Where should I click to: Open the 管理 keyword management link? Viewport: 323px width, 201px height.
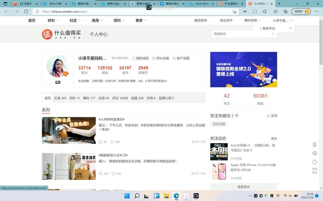(272, 116)
